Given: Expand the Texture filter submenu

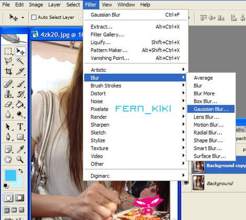Looking at the screenshot, I should click(x=135, y=148).
